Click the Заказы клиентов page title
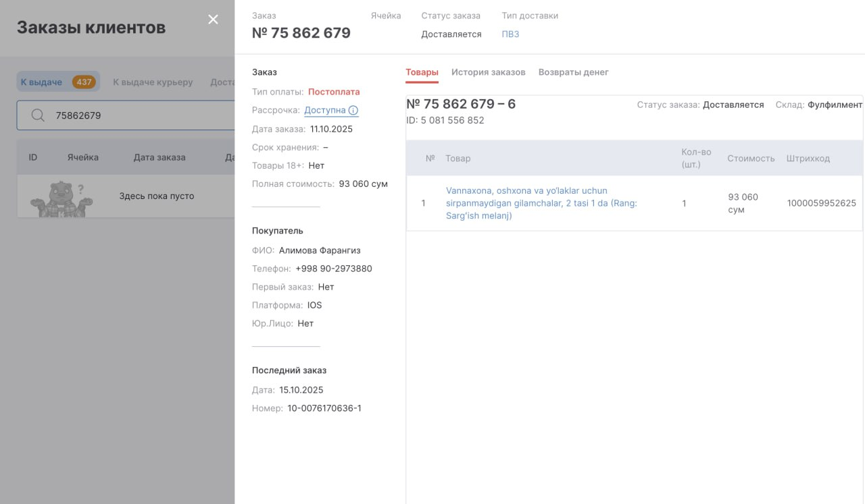865x504 pixels. [x=91, y=28]
